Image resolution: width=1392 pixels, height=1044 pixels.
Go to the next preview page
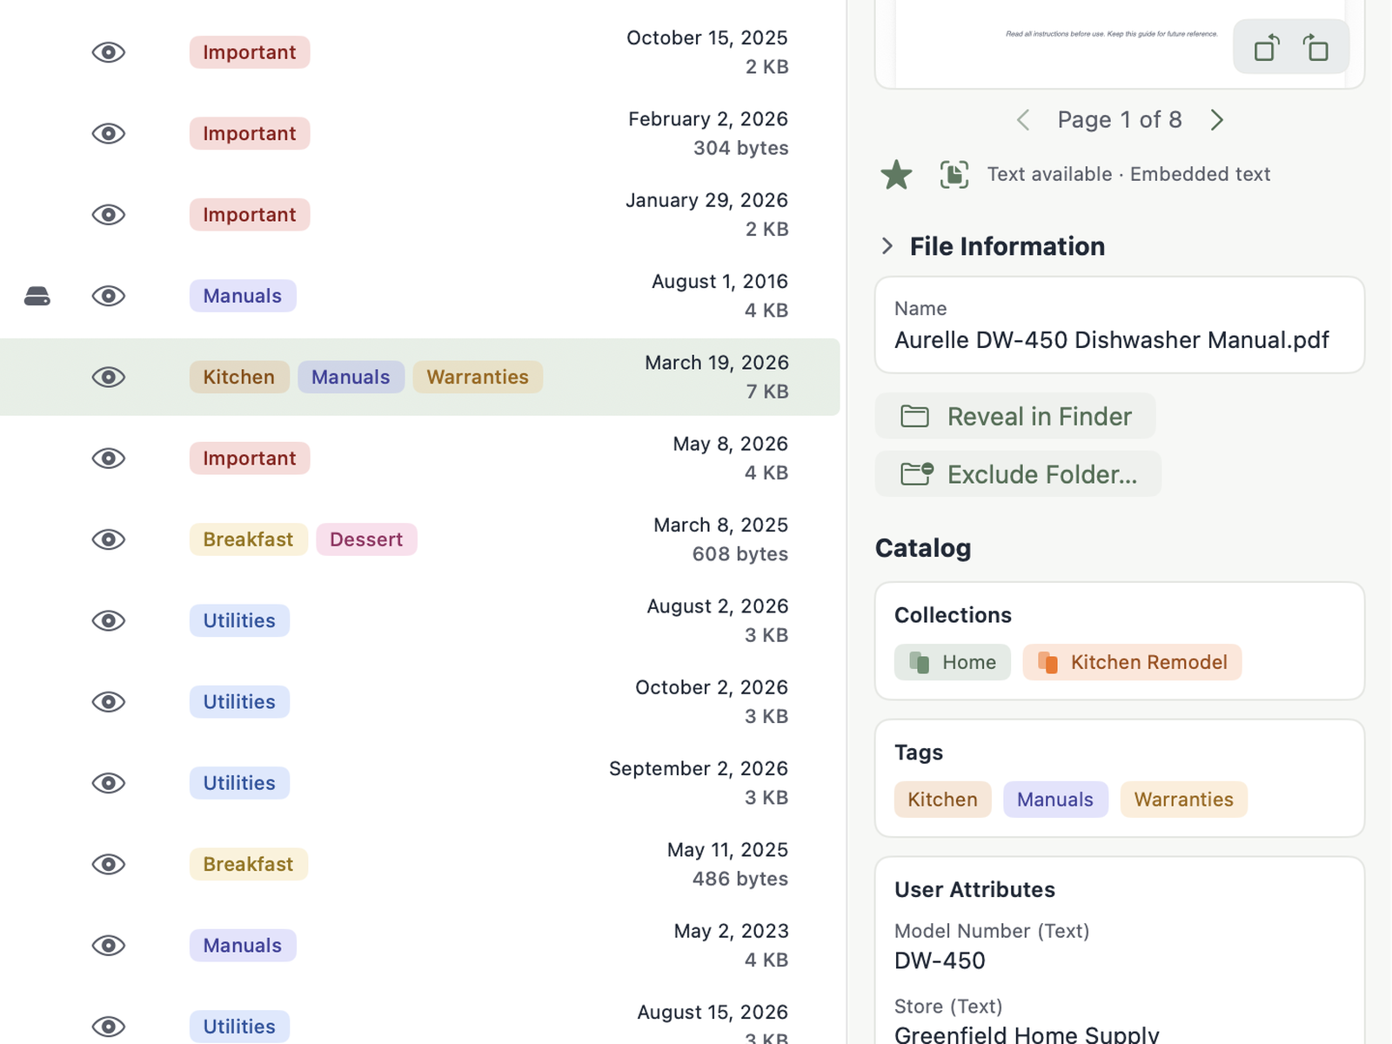point(1217,120)
